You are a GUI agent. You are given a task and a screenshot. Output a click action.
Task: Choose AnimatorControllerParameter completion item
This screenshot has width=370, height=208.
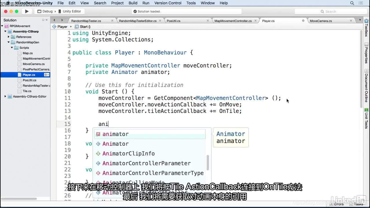150,164
